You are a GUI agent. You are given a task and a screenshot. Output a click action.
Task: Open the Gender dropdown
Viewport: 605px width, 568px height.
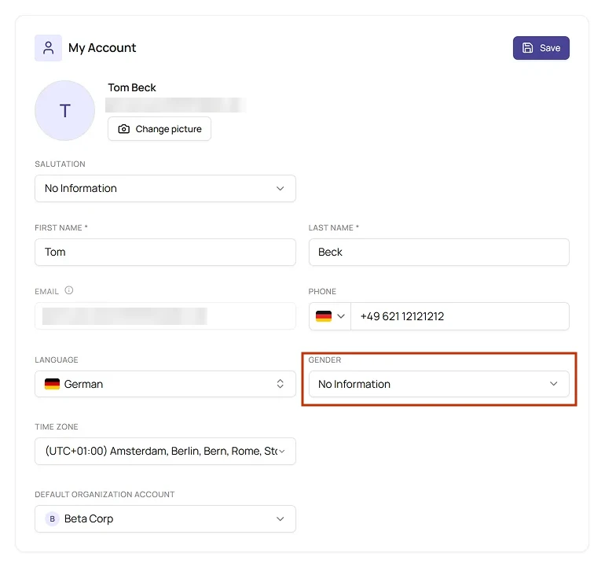pyautogui.click(x=439, y=384)
